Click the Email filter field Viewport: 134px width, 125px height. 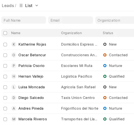click(x=71, y=20)
